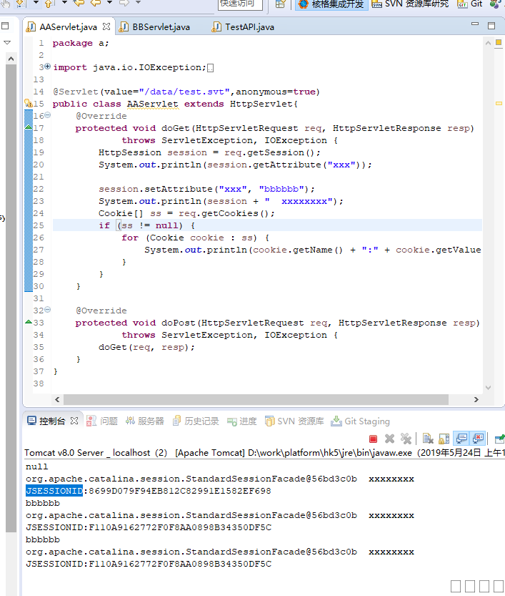The height and width of the screenshot is (596, 505).
Task: Click the override marker triangle on line 17
Action: tap(29, 127)
